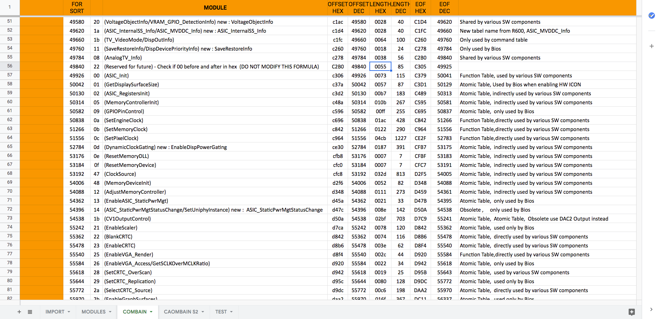Select the highlighted 0055 length cell
The width and height of the screenshot is (661, 319).
380,66
